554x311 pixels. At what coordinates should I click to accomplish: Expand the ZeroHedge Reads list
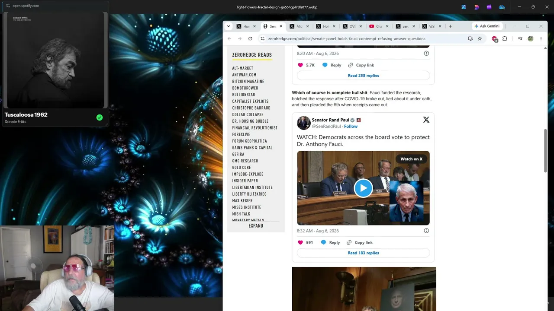pos(256,226)
